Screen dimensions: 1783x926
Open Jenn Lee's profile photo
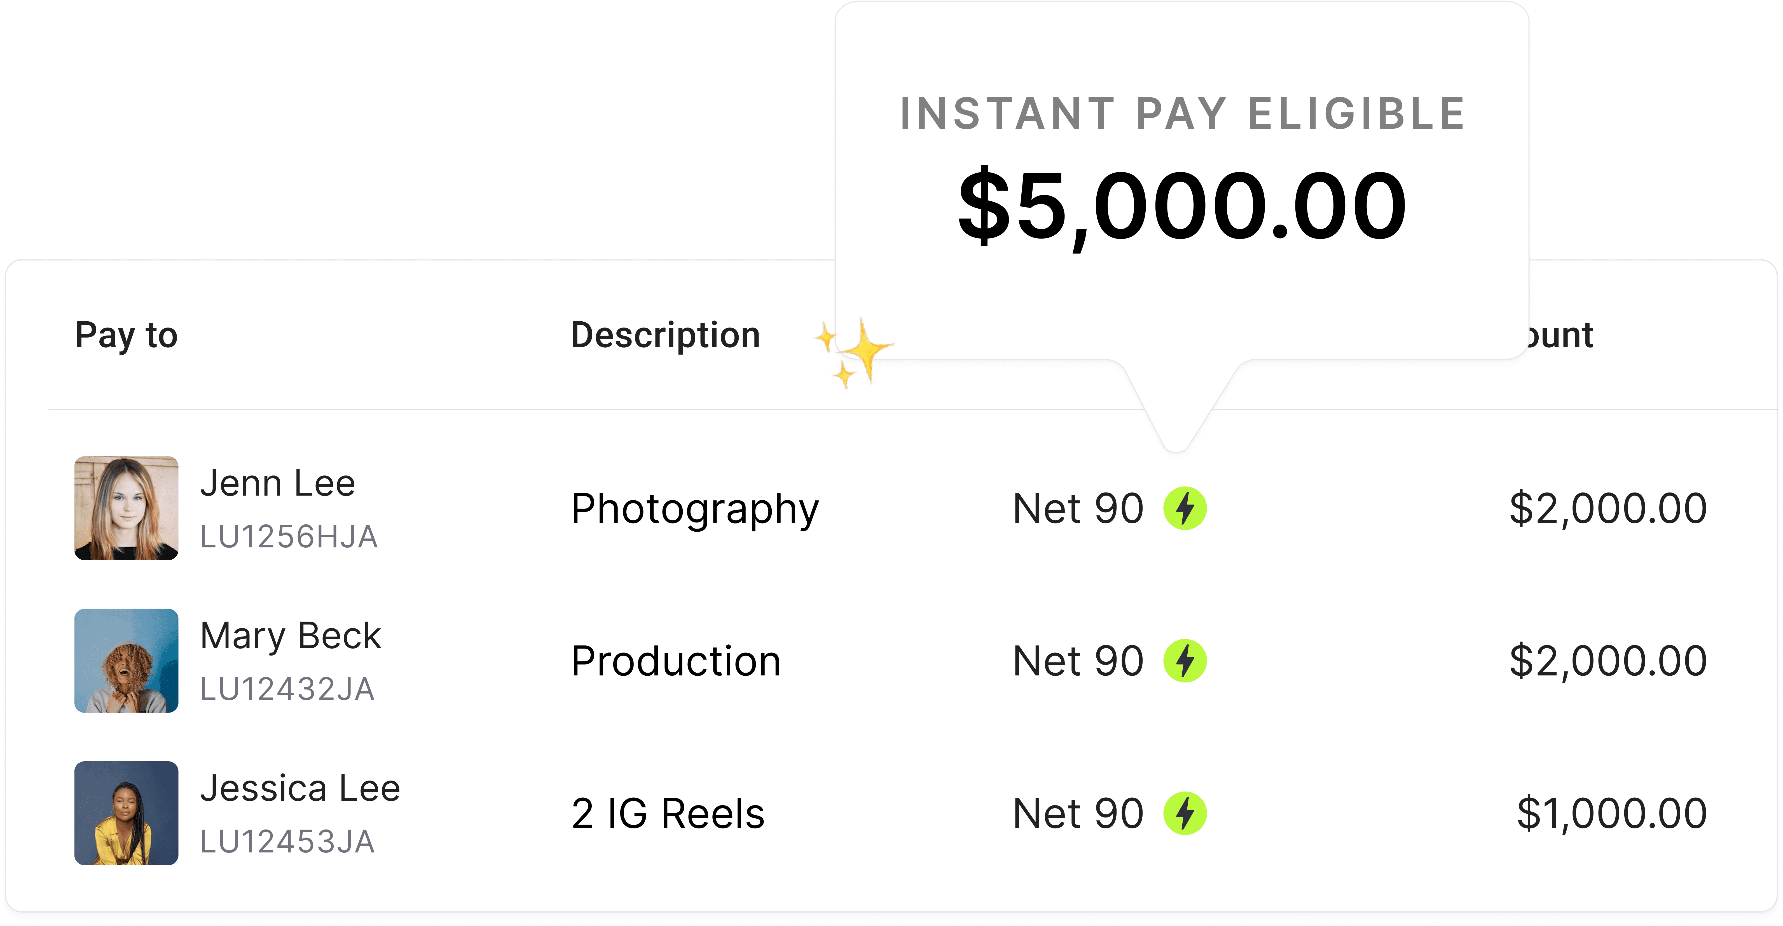(x=126, y=508)
